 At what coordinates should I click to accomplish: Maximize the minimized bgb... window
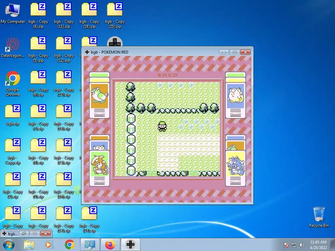tap(35, 233)
